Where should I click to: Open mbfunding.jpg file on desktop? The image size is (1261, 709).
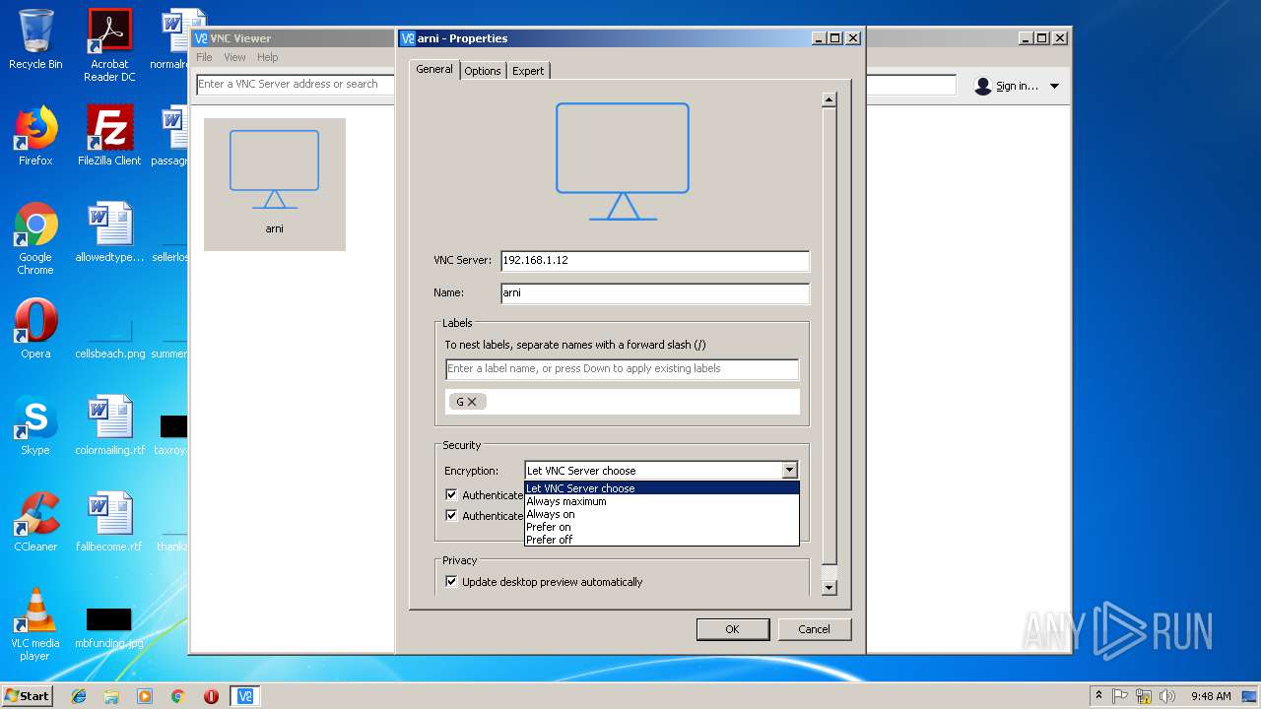109,626
